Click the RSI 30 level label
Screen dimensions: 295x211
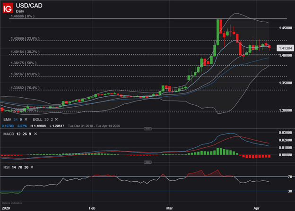(290, 191)
